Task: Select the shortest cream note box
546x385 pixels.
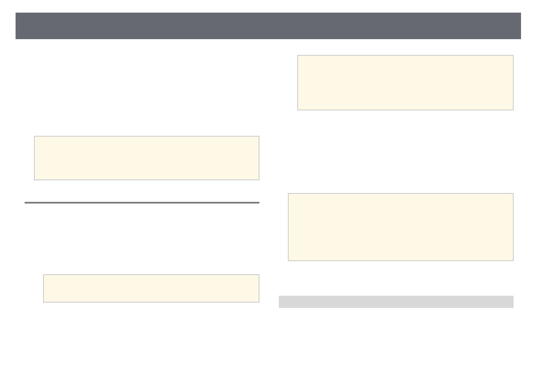Action: click(x=151, y=288)
